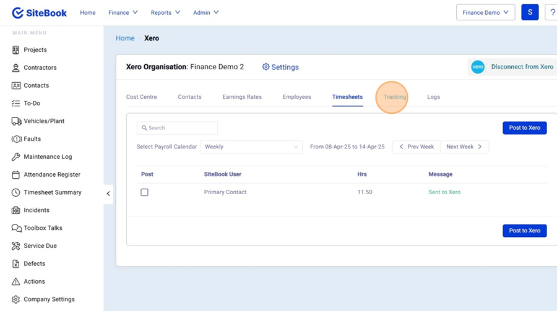Click the timesheet Search field
Viewport: 557px width, 311px height.
tap(178, 128)
